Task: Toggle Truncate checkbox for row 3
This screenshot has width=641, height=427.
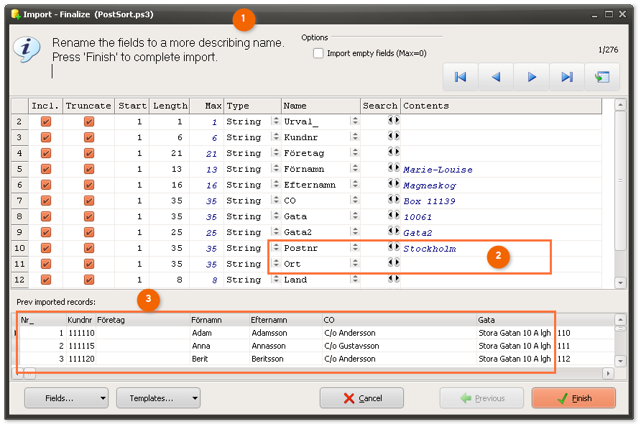Action: coord(88,137)
